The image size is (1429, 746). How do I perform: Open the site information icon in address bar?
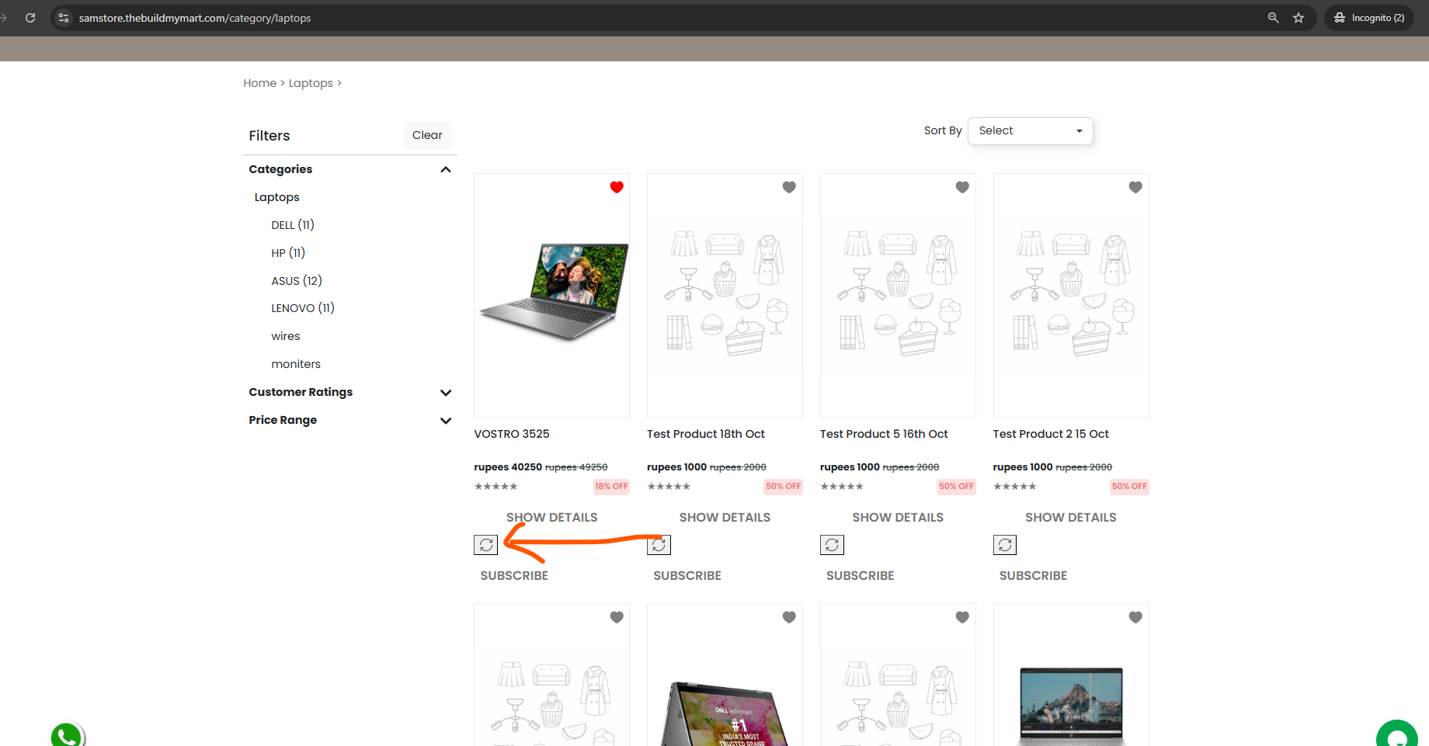click(64, 18)
